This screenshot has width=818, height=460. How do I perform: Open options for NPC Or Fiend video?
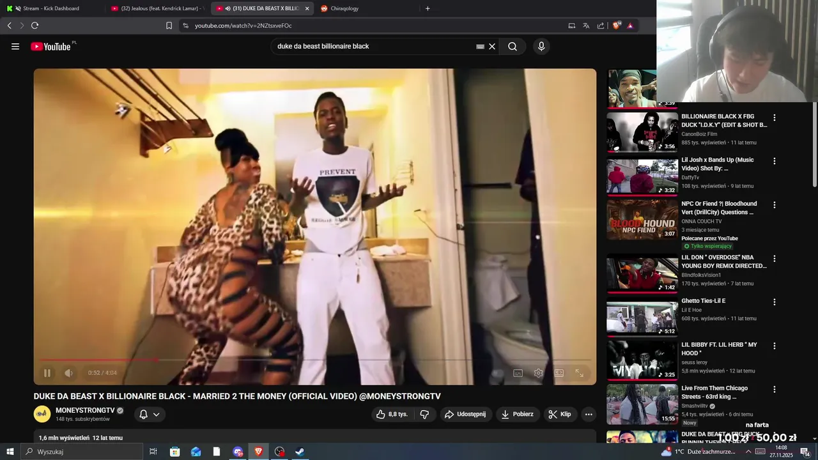point(775,205)
